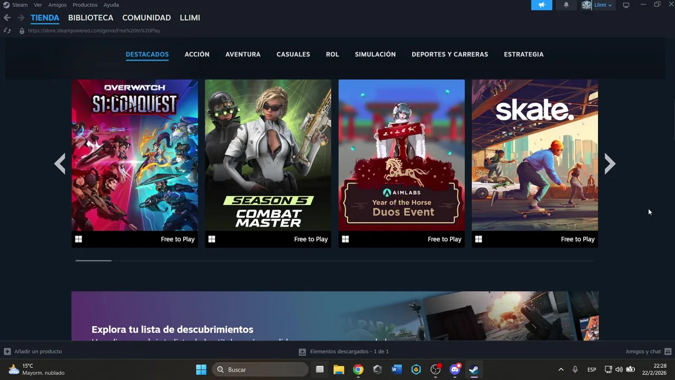Click the Steam logo icon in menu bar
This screenshot has height=380, width=675.
[6, 5]
